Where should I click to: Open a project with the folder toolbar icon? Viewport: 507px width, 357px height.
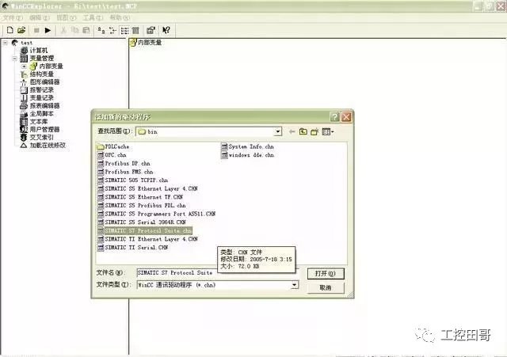(x=21, y=30)
